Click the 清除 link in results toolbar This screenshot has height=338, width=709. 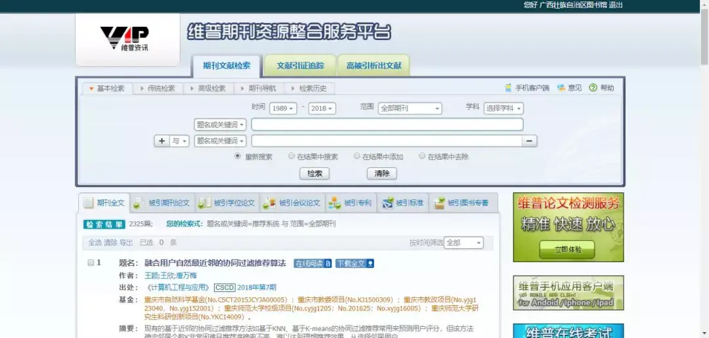tap(110, 243)
